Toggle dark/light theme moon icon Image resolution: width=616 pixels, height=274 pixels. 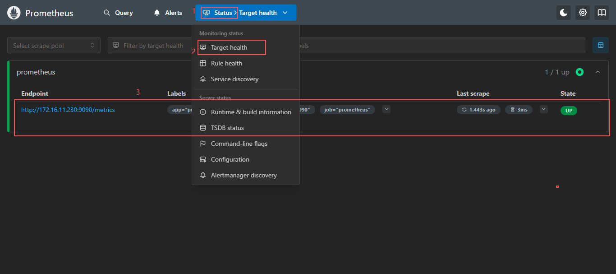(563, 13)
